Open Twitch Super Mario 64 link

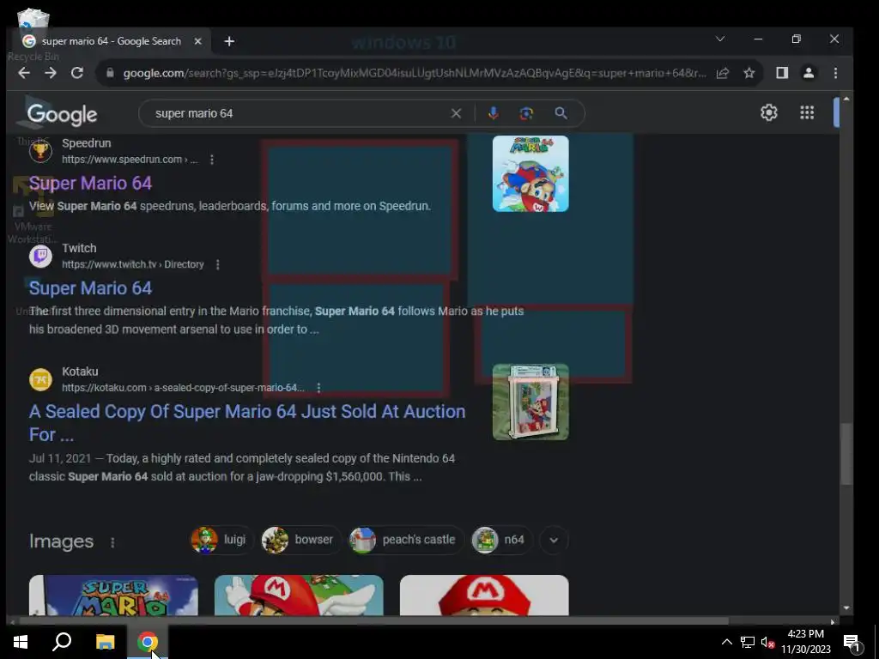(x=90, y=288)
